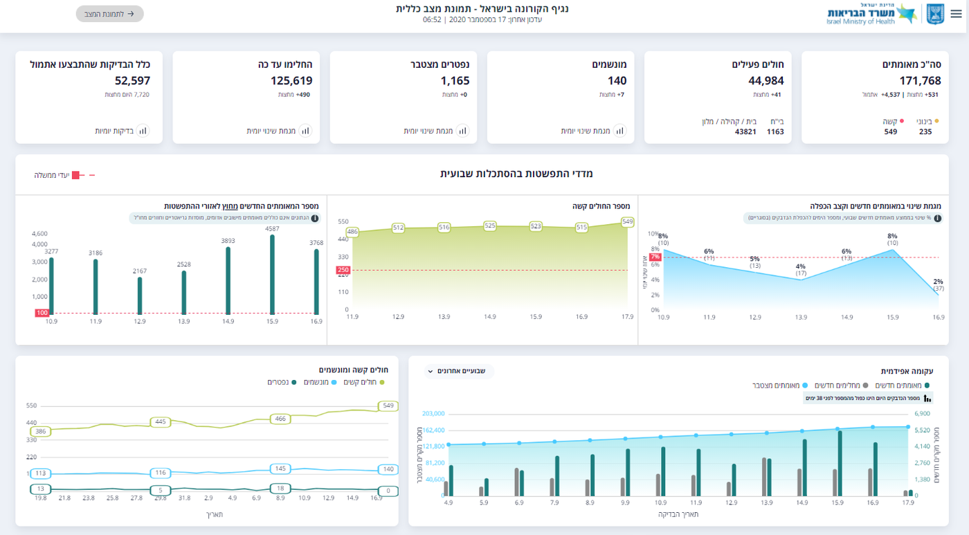This screenshot has width=969, height=535.
Task: Click info icon under מספר המאומתים החדשים chart
Action: [315, 218]
